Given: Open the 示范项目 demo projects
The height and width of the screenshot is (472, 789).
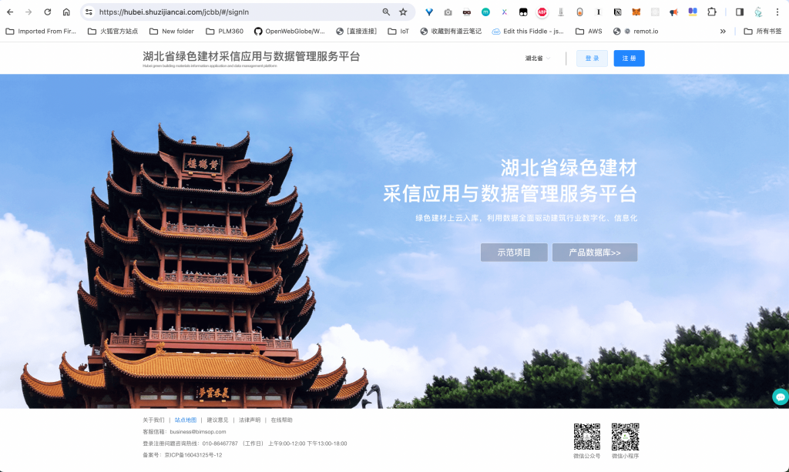Looking at the screenshot, I should click(x=514, y=253).
